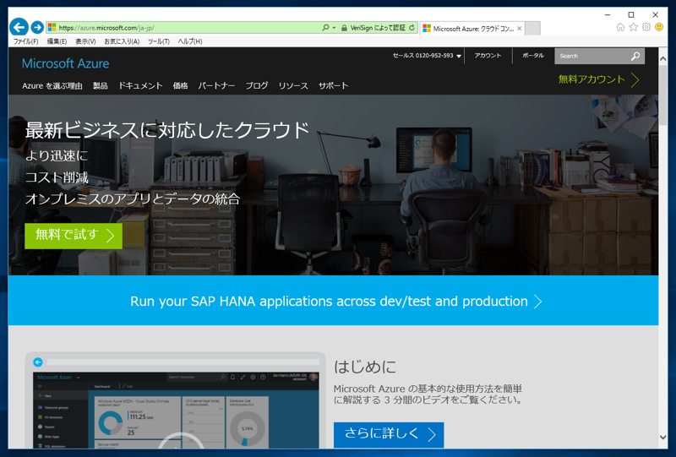Open Azure を選ぶ理由 navigation item
Image resolution: width=676 pixels, height=457 pixels.
tap(52, 86)
